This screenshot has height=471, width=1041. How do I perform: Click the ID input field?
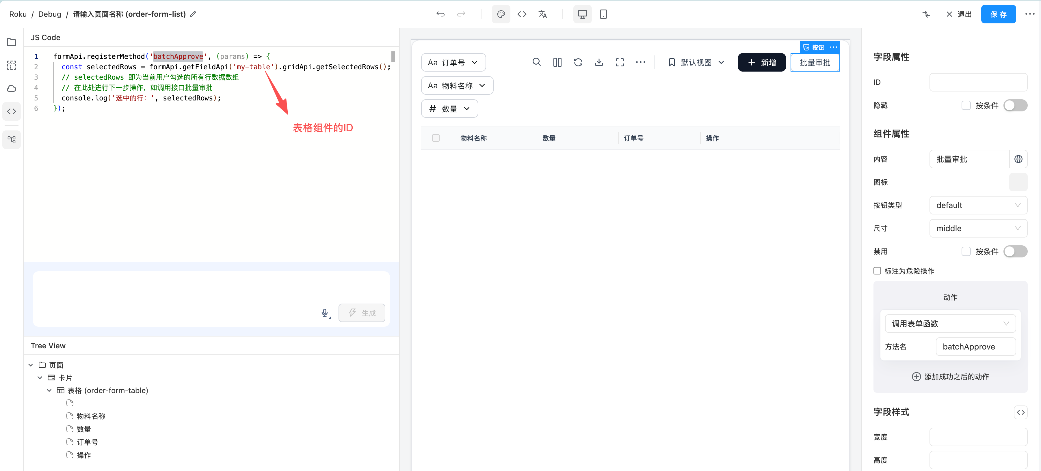[978, 83]
